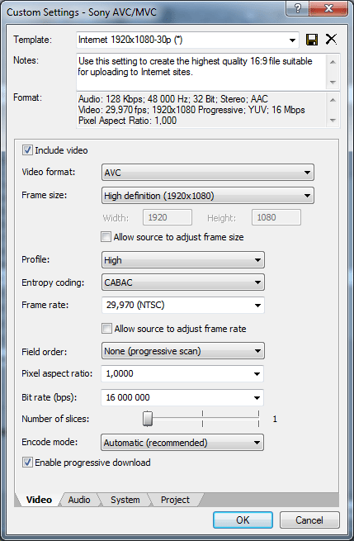354x541 pixels.
Task: Switch to the Video tab
Action: (39, 500)
